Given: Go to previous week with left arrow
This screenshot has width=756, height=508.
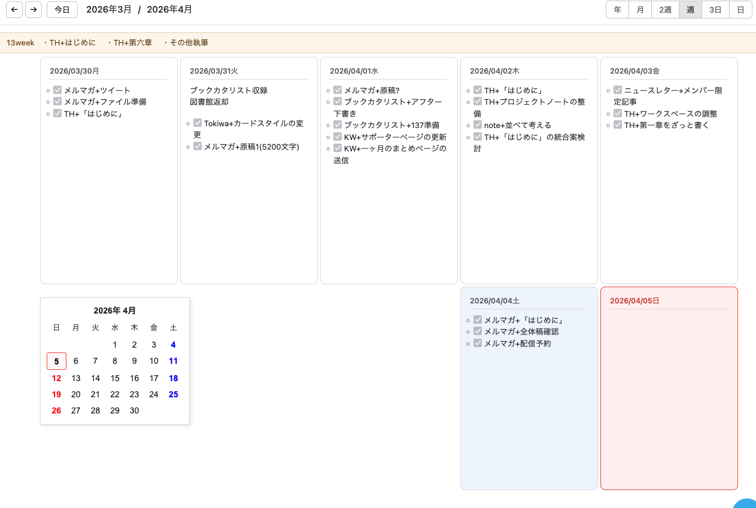Looking at the screenshot, I should (x=14, y=10).
